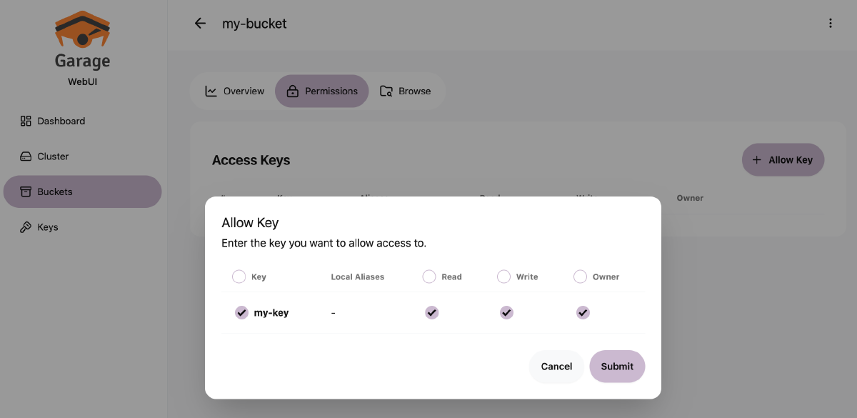Click the Local Aliases column header
Screen dimensions: 857x418
click(x=358, y=277)
